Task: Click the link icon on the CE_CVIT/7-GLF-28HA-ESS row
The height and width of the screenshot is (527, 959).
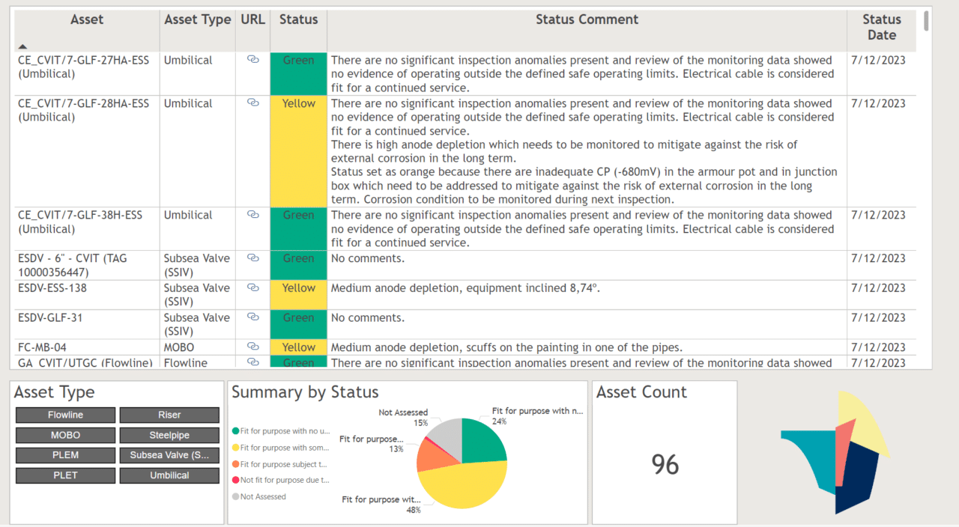Action: click(x=252, y=101)
